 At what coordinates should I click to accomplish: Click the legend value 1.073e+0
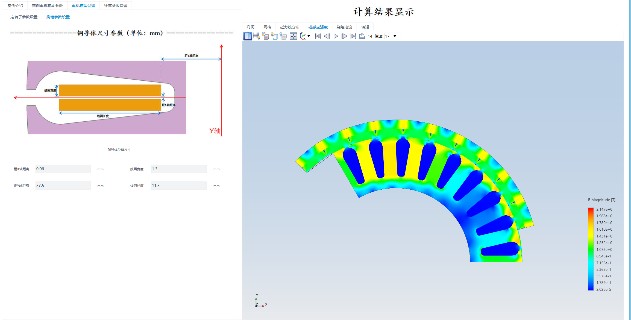(604, 249)
